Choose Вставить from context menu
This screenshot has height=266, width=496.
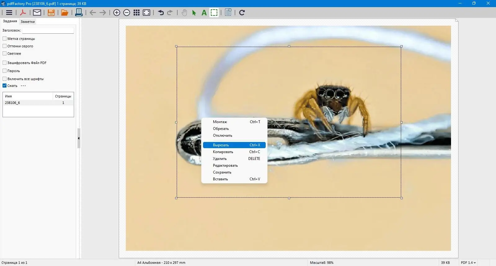(x=234, y=179)
